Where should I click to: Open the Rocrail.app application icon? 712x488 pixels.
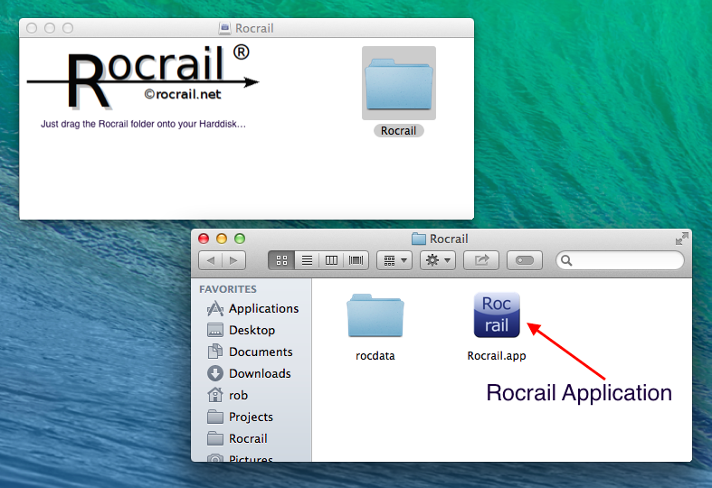[497, 314]
